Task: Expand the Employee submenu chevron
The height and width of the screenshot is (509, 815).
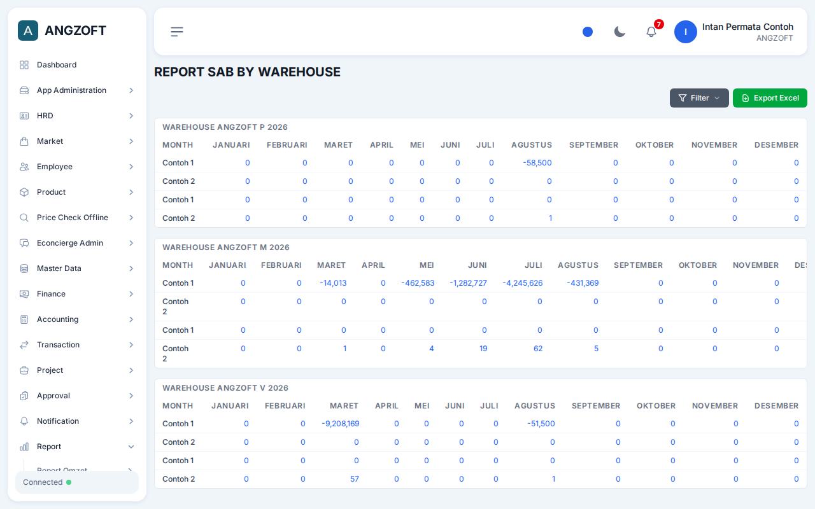Action: 131,167
